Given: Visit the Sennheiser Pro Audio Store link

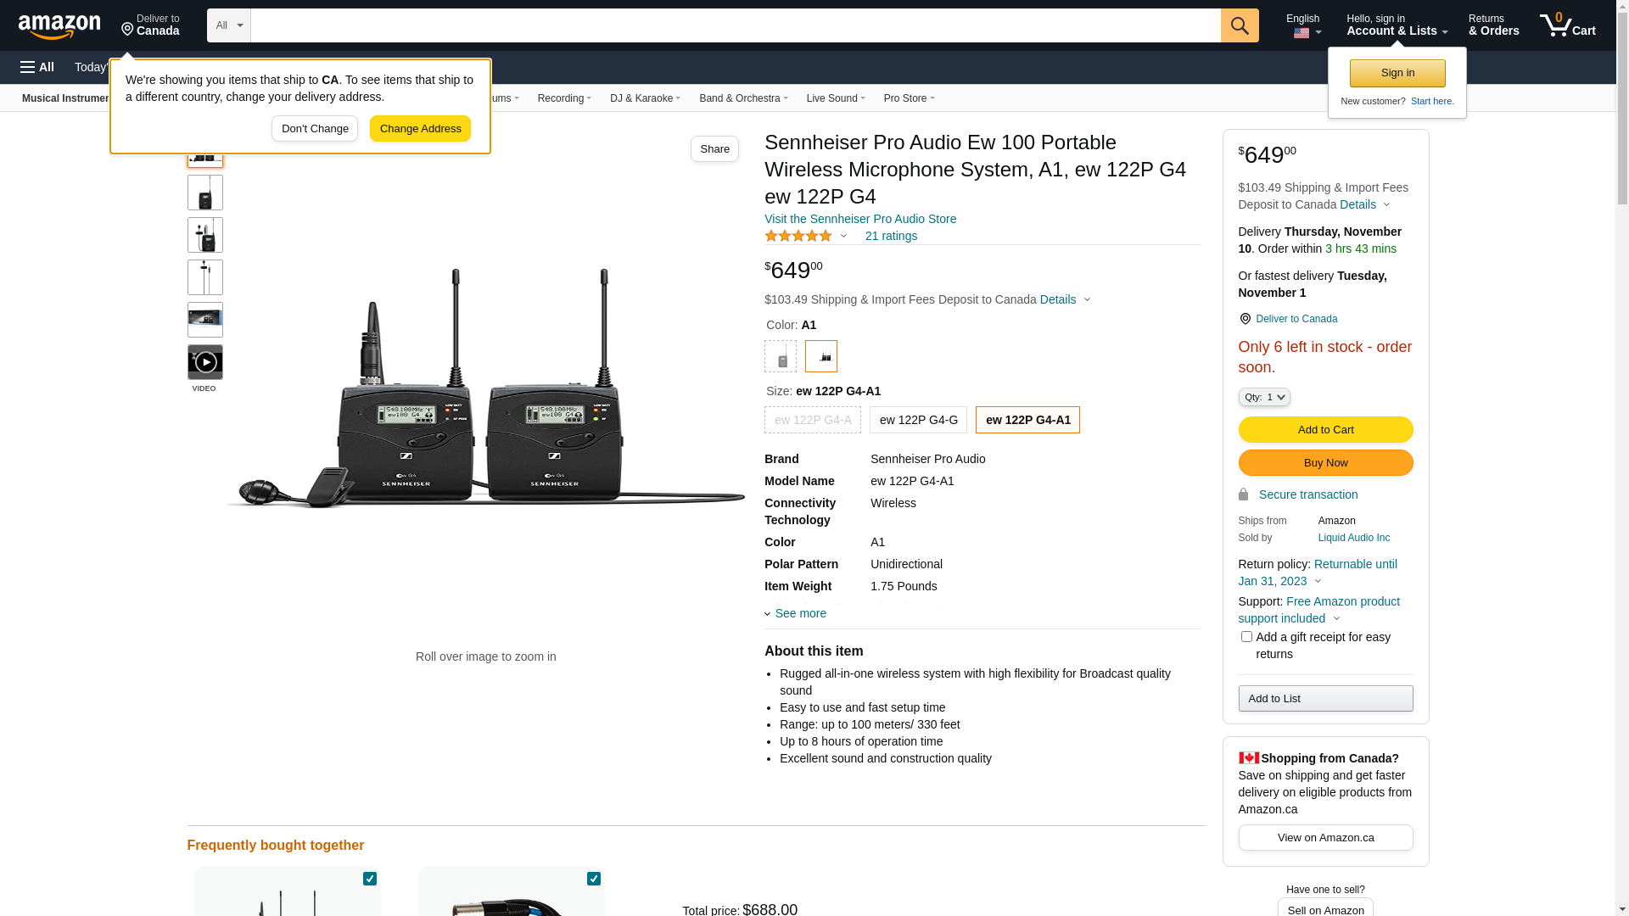Looking at the screenshot, I should pos(860,219).
